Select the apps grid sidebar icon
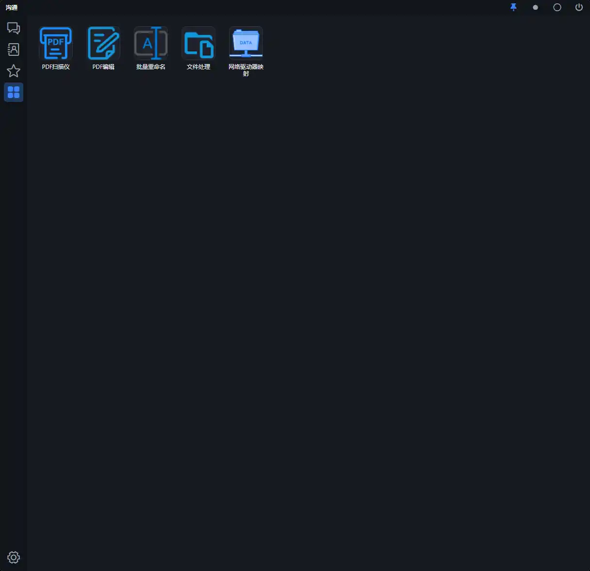Viewport: 590px width, 571px height. tap(14, 92)
